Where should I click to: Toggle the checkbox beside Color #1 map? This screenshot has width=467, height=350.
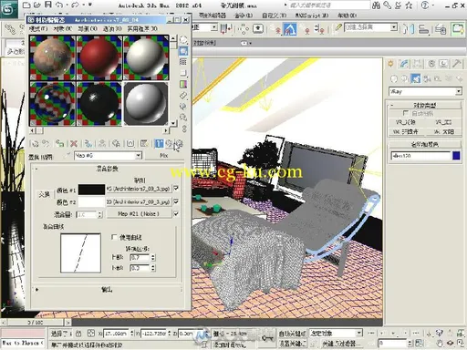(176, 189)
